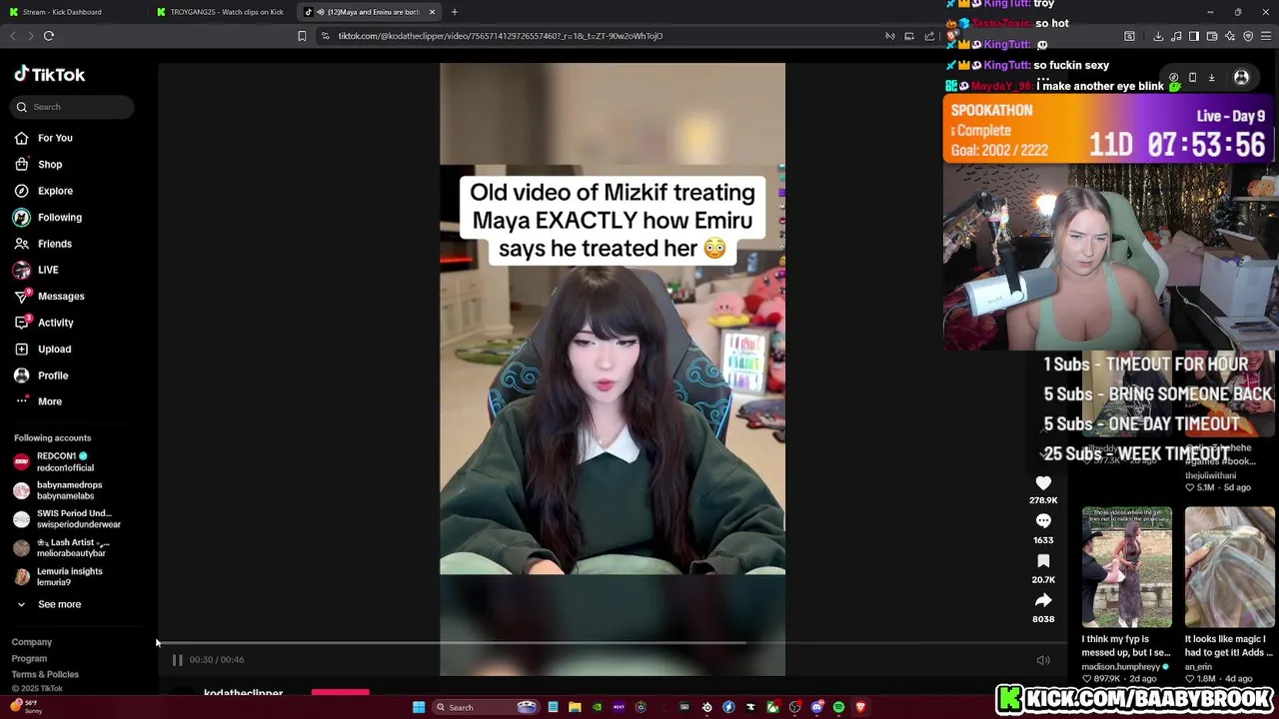Open a new browser tab
This screenshot has height=719, width=1279.
454,12
